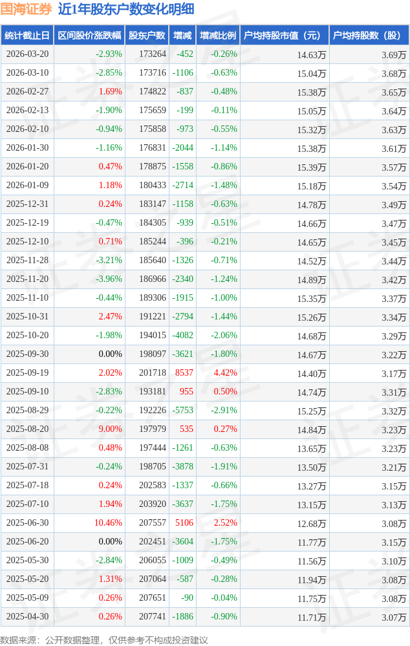
Task: Select the 区间股价涨跌幅 column header
Action: pyautogui.click(x=89, y=36)
